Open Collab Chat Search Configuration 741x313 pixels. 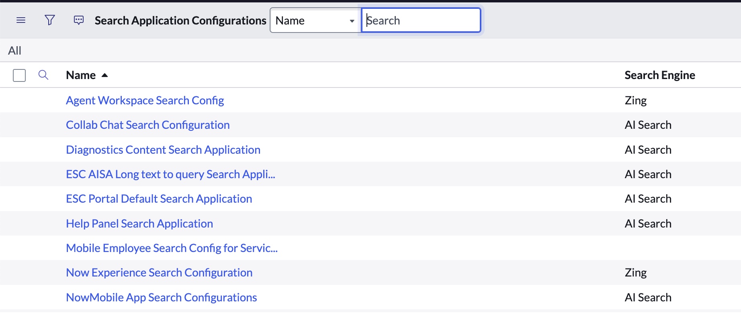pyautogui.click(x=147, y=125)
